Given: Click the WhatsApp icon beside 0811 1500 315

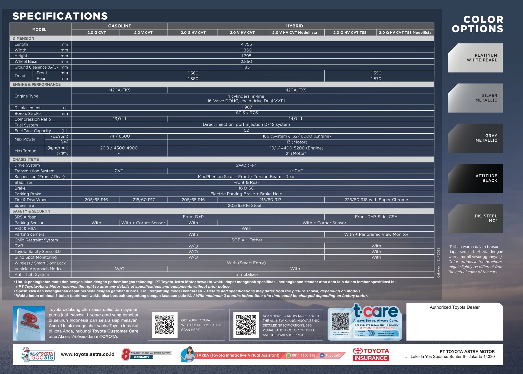Looking at the screenshot, I should [288, 356].
